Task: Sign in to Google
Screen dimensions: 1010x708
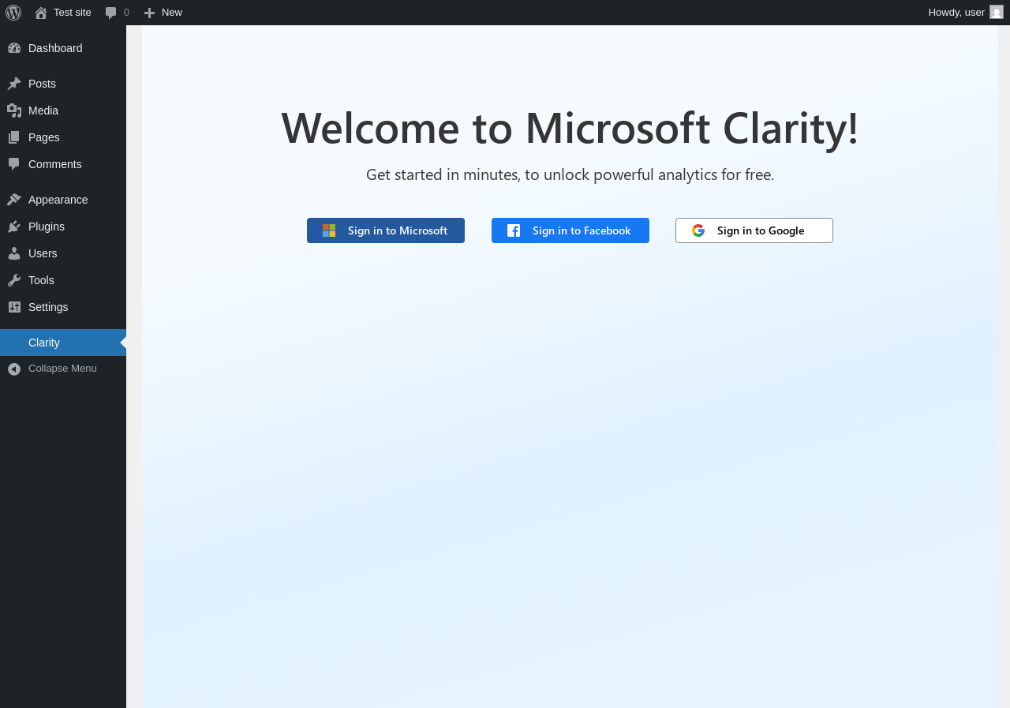Action: click(754, 230)
